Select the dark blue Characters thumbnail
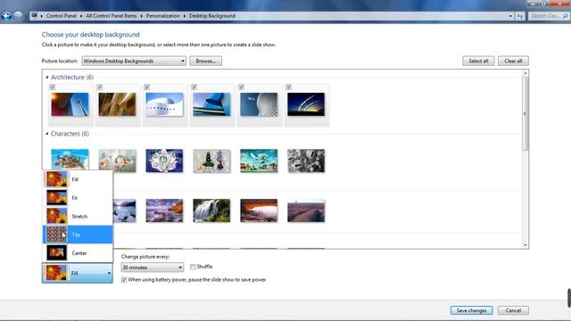The height and width of the screenshot is (321, 571). [x=164, y=160]
